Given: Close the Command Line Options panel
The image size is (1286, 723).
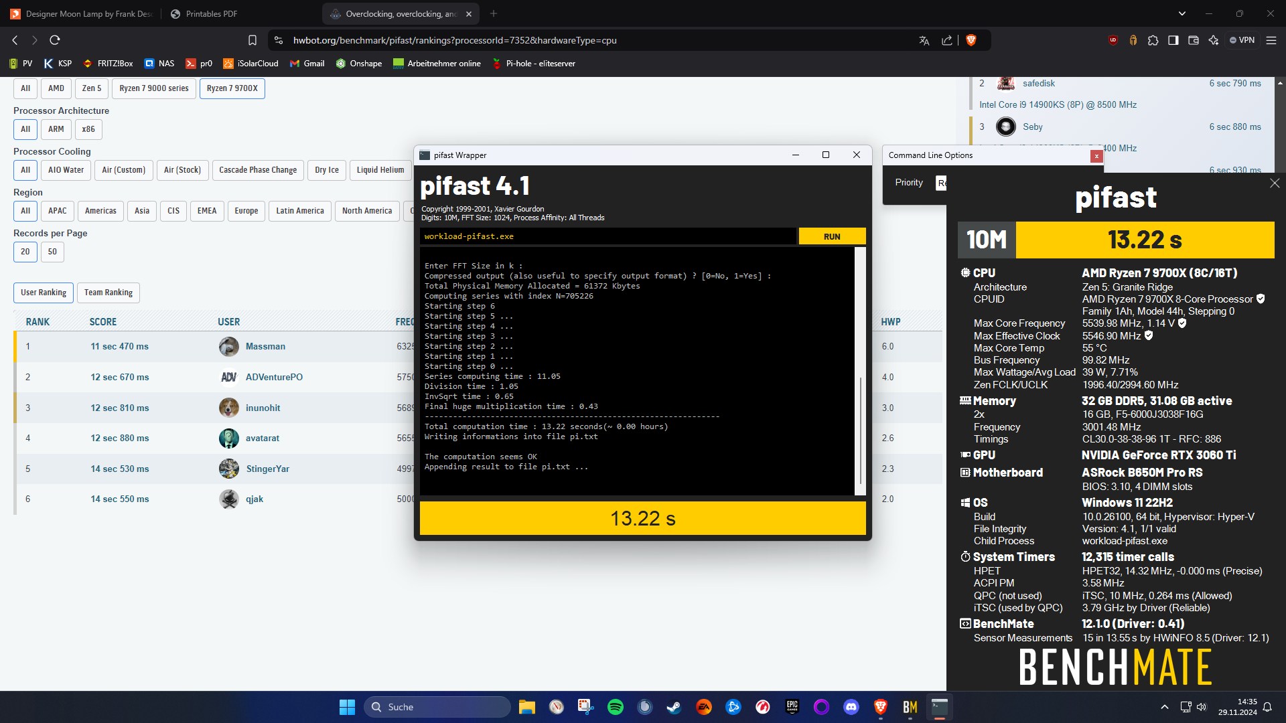Looking at the screenshot, I should tap(1096, 156).
